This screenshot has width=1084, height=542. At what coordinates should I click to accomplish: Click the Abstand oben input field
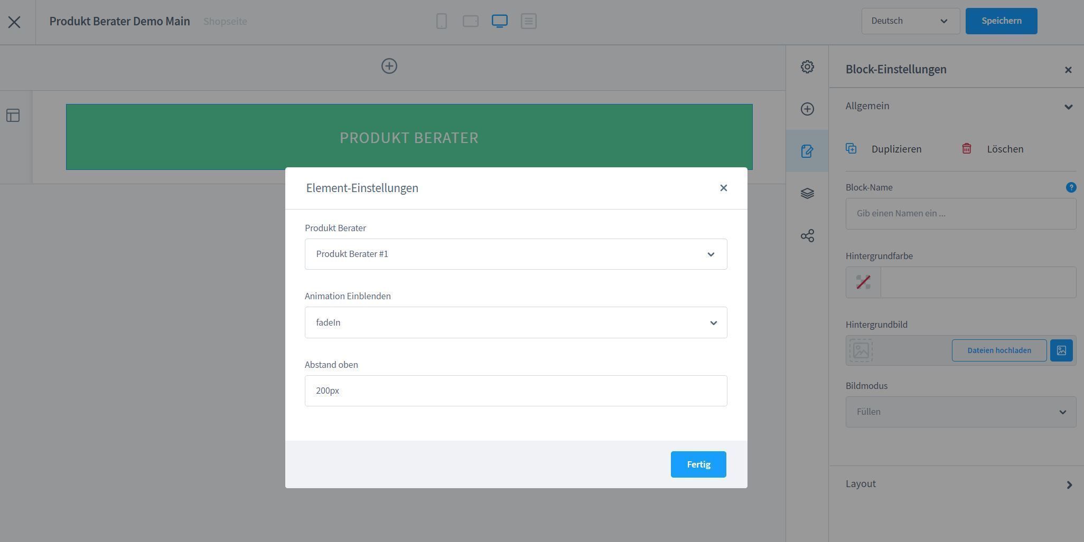coord(516,391)
